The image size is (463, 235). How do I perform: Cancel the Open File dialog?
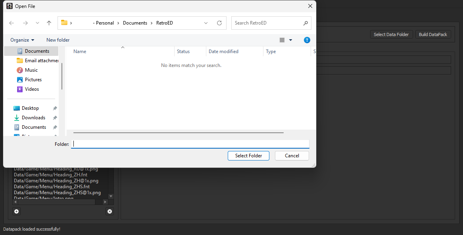tap(292, 156)
